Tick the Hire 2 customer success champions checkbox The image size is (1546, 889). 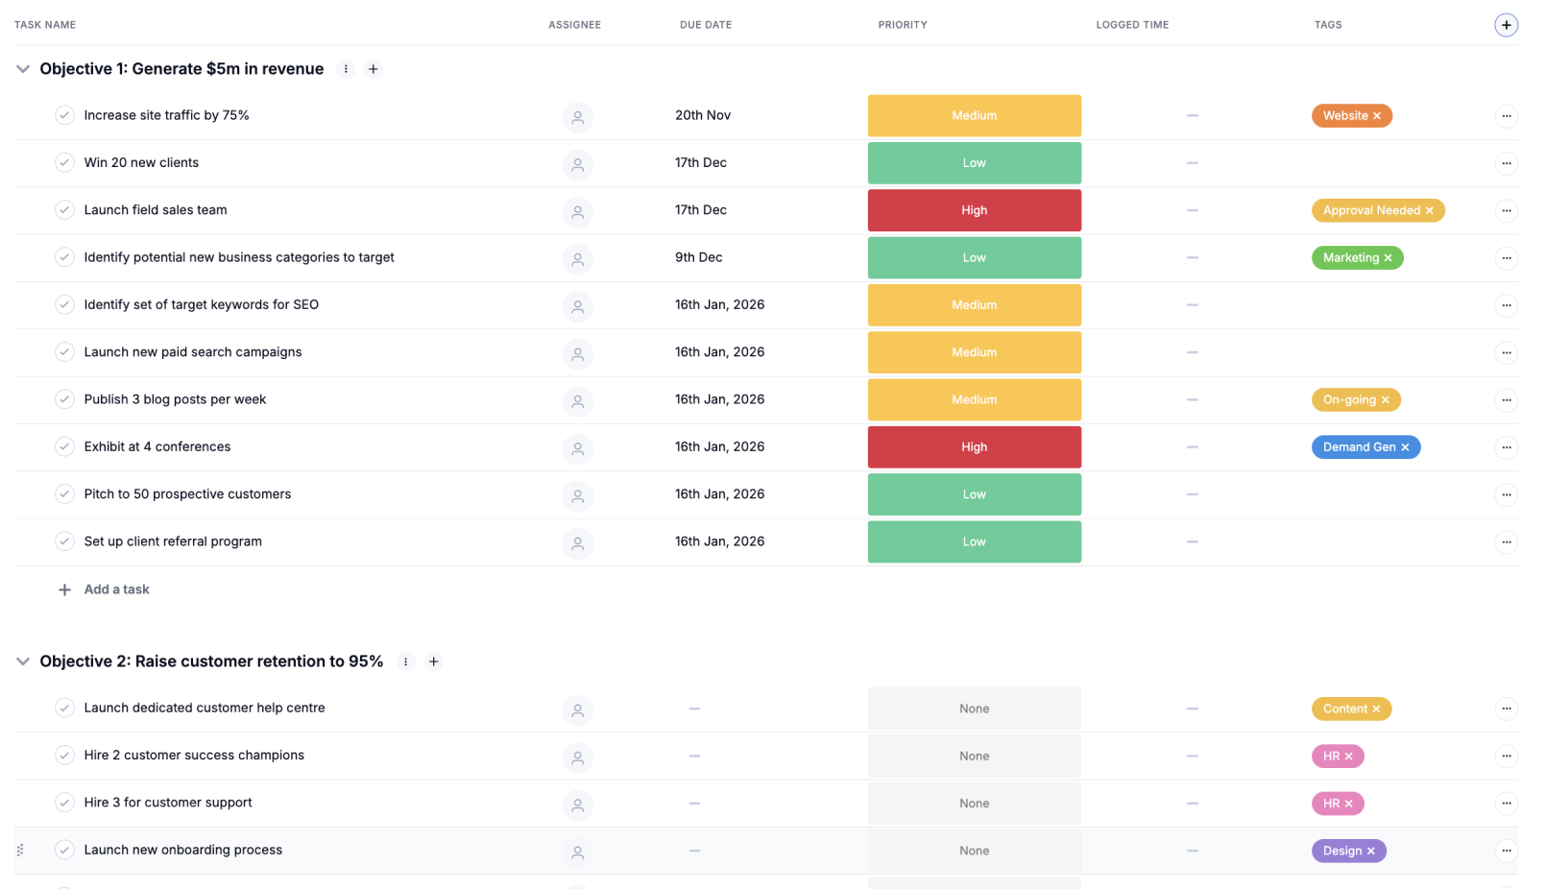[64, 756]
